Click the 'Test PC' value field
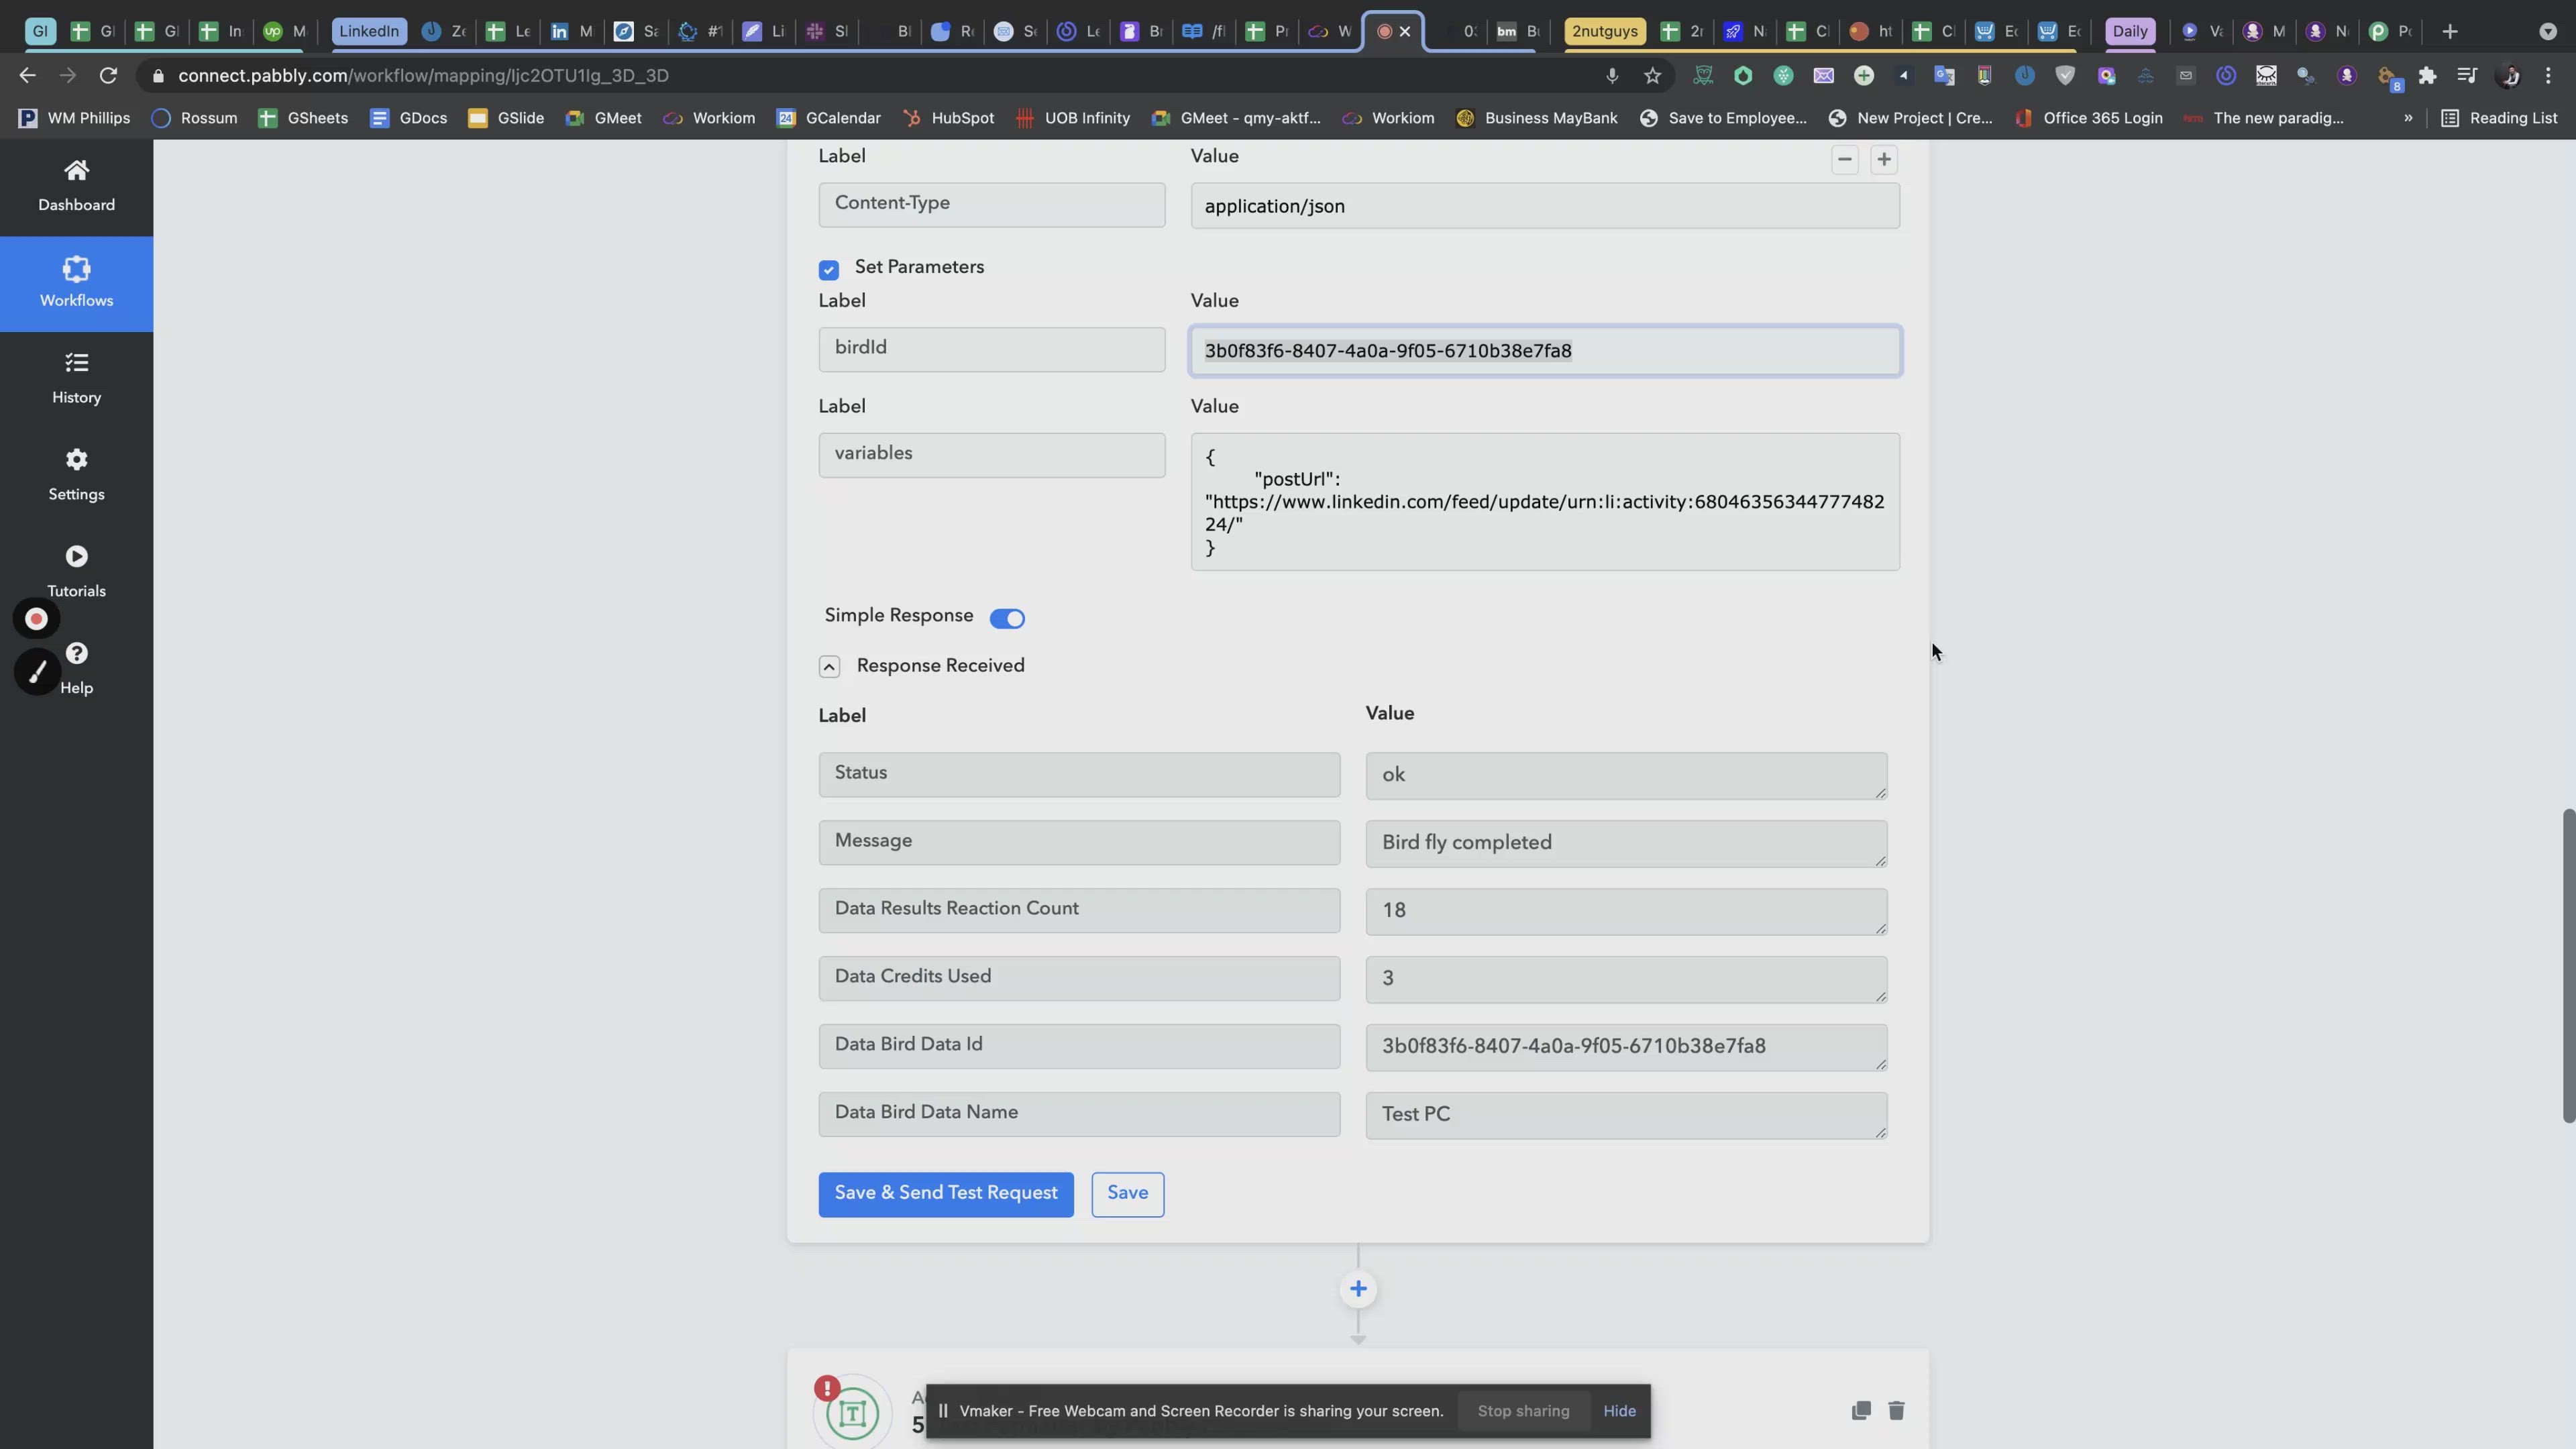This screenshot has height=1449, width=2576. (1626, 1115)
